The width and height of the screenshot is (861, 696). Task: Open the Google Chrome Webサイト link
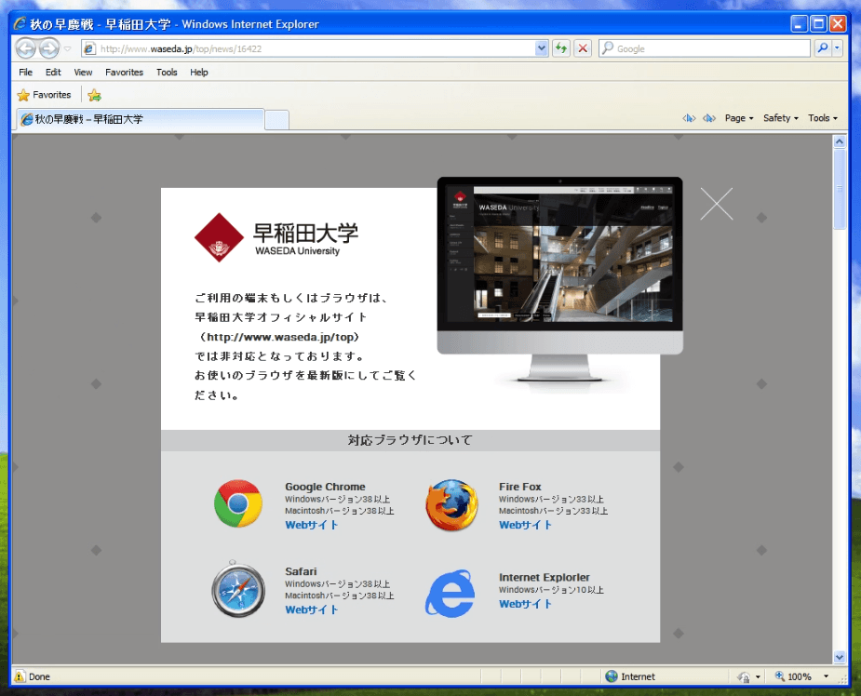click(311, 525)
